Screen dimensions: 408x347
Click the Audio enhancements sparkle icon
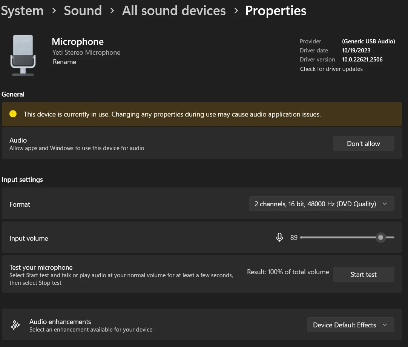point(15,325)
